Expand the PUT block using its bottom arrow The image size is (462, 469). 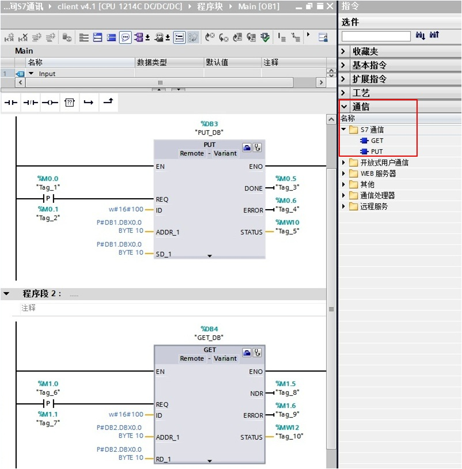(209, 255)
